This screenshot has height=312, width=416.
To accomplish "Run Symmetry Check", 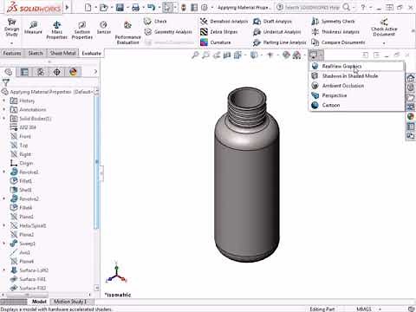I will pos(333,21).
